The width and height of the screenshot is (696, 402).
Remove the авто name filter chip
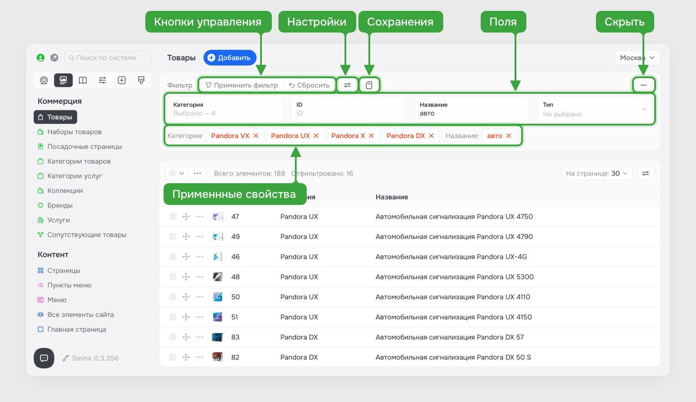click(x=509, y=136)
